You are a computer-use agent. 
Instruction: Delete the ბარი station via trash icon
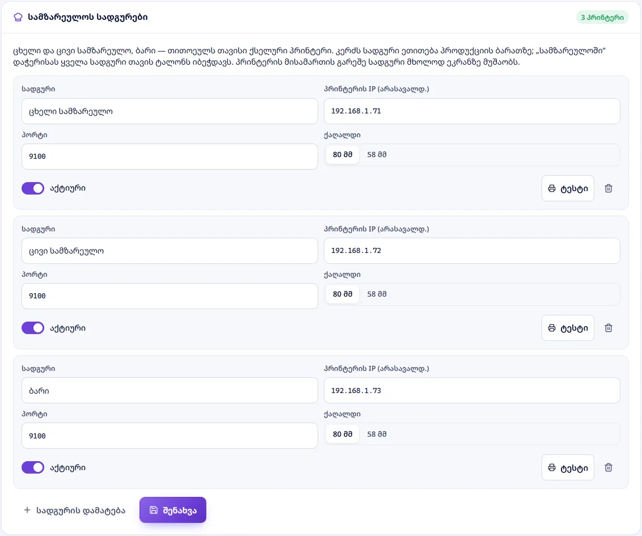point(609,467)
